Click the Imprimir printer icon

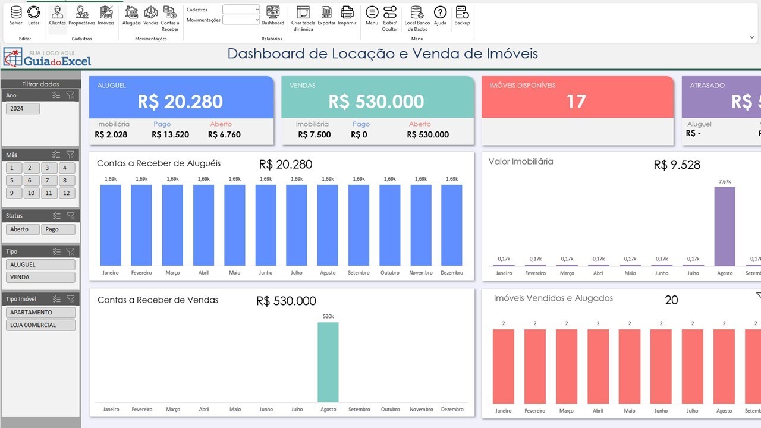(347, 15)
